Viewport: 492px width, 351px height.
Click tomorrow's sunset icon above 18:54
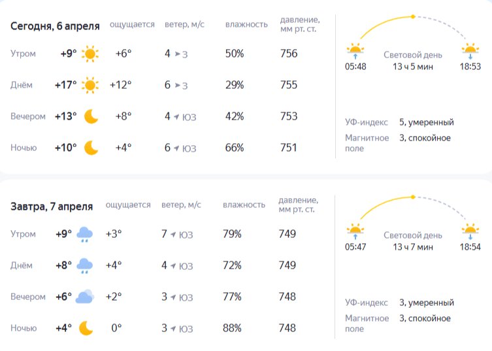(470, 231)
